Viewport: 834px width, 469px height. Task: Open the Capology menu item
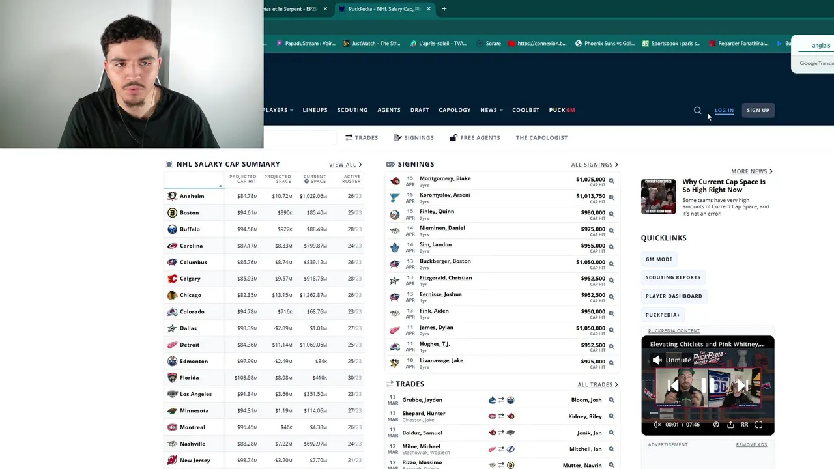pyautogui.click(x=455, y=110)
